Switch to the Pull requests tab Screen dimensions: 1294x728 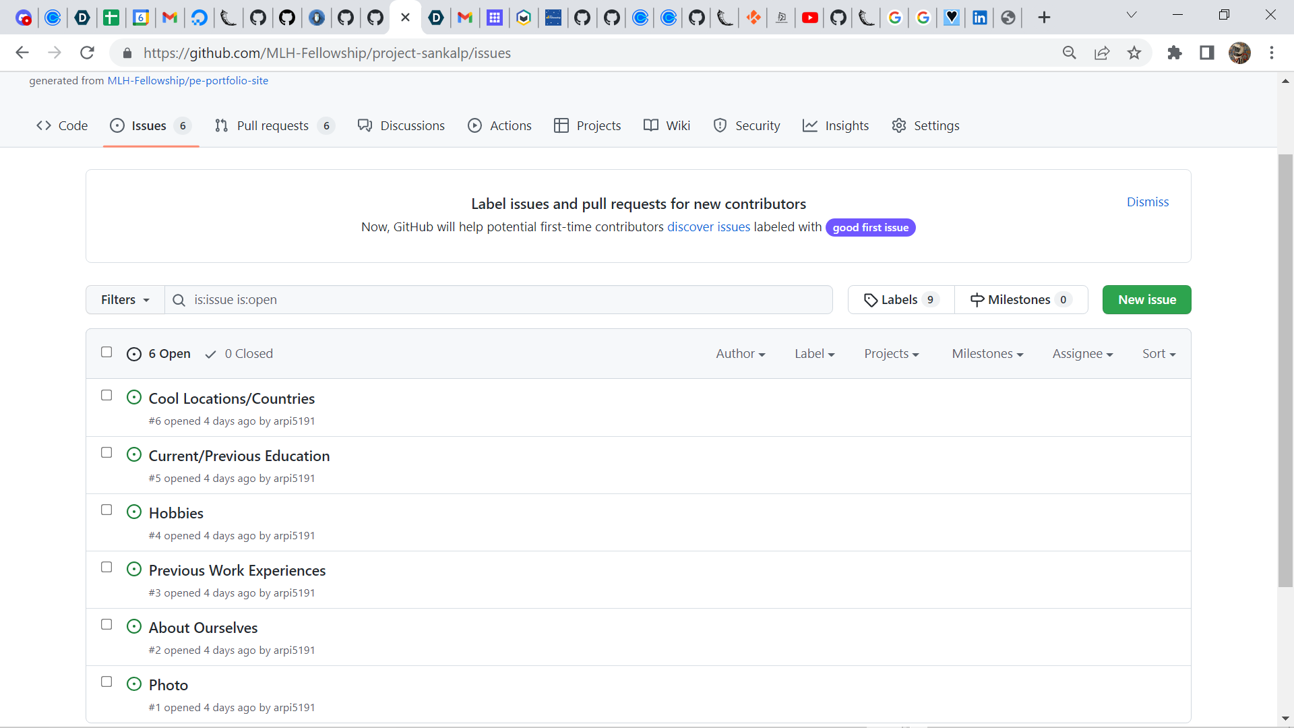point(273,126)
